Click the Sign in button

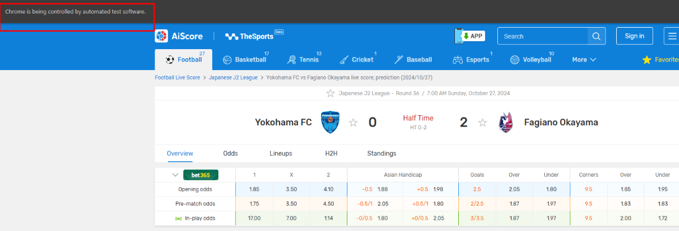click(634, 36)
